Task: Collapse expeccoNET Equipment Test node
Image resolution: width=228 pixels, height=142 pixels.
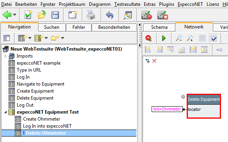Action: (x=5, y=112)
